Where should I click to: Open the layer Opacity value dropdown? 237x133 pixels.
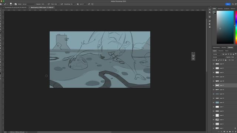(233, 57)
